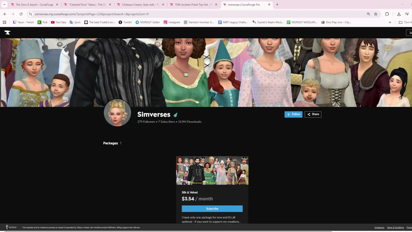The width and height of the screenshot is (412, 232).
Task: Open the browser extensions menu
Action: click(x=387, y=14)
